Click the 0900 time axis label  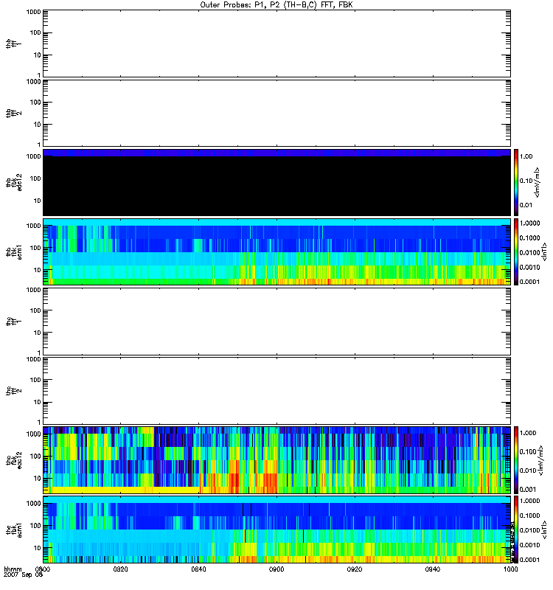[276, 569]
